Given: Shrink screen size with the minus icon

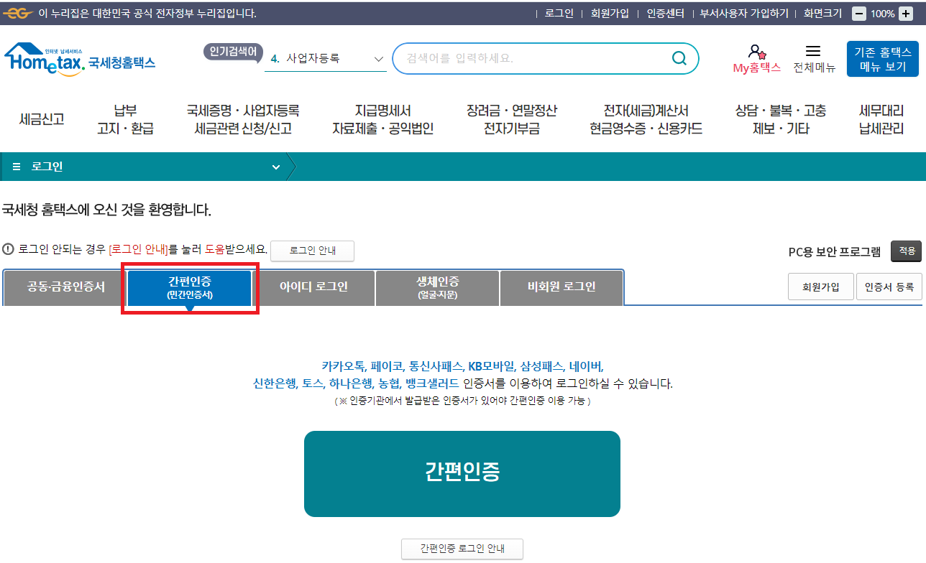Looking at the screenshot, I should [858, 12].
